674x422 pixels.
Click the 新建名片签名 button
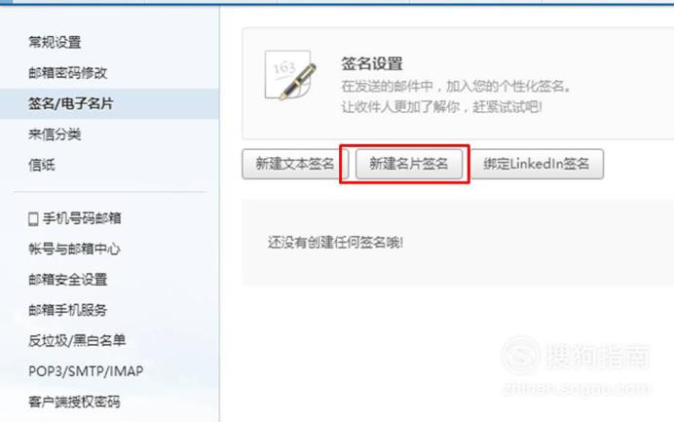[x=409, y=164]
